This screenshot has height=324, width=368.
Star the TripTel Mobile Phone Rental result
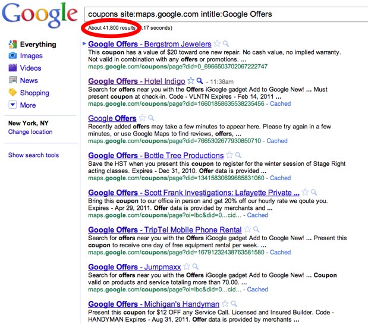(247, 229)
